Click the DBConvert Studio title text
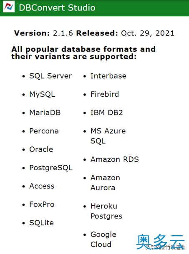This screenshot has width=189, height=254. click(x=57, y=8)
